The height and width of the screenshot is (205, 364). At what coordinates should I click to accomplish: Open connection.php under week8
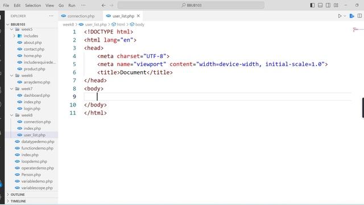tap(37, 122)
